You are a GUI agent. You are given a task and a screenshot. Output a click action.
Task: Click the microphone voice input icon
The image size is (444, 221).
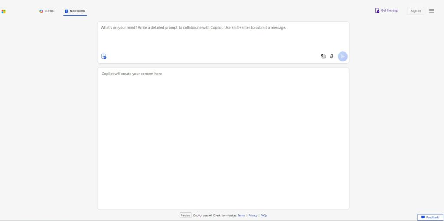pos(332,56)
